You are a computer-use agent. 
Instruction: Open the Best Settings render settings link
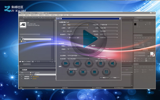click(x=35, y=76)
